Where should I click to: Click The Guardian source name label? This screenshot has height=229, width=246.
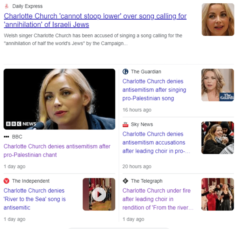(x=146, y=72)
